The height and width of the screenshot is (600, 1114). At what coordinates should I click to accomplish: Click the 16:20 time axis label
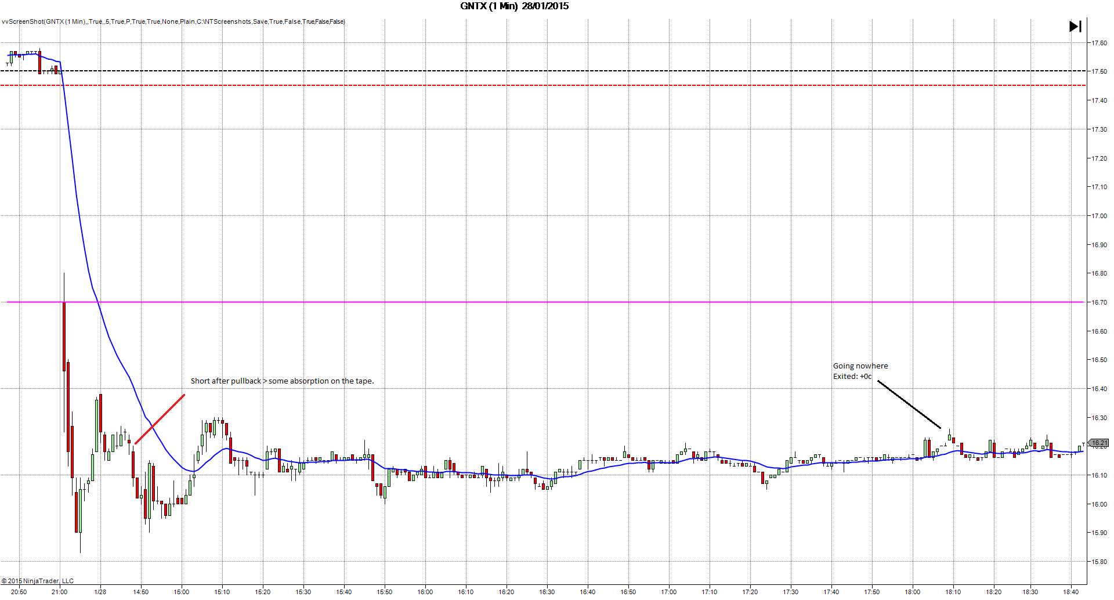point(507,592)
